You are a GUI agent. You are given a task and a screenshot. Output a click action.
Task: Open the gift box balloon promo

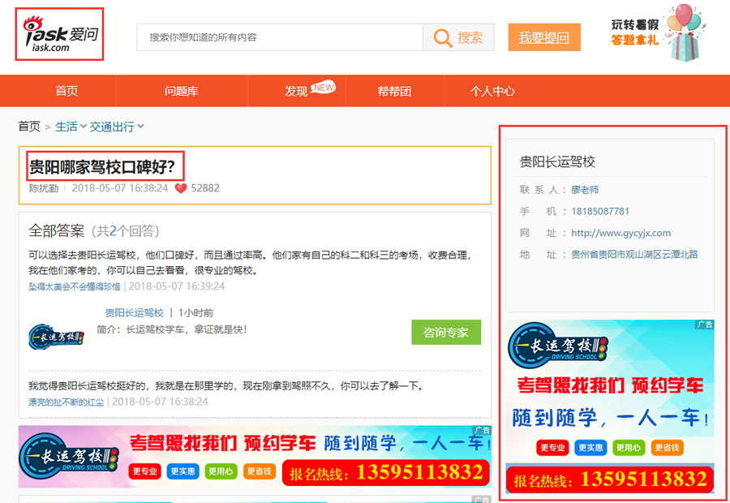pyautogui.click(x=685, y=33)
